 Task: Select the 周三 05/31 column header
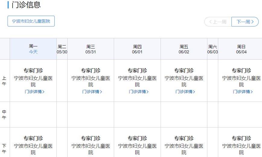pos(91,49)
